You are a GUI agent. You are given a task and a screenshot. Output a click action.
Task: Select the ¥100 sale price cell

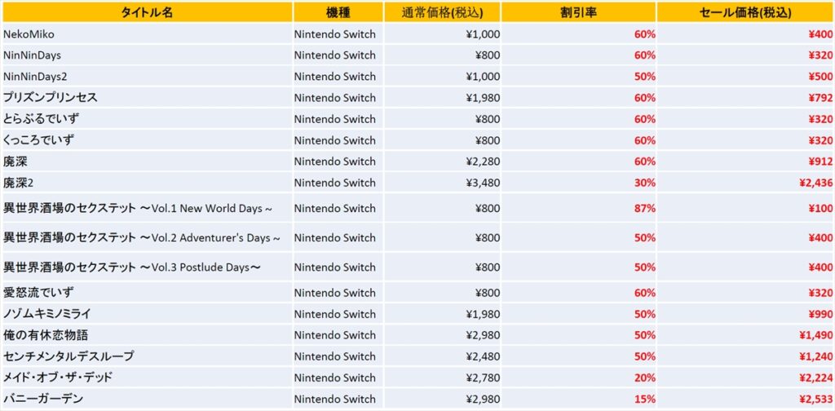745,208
